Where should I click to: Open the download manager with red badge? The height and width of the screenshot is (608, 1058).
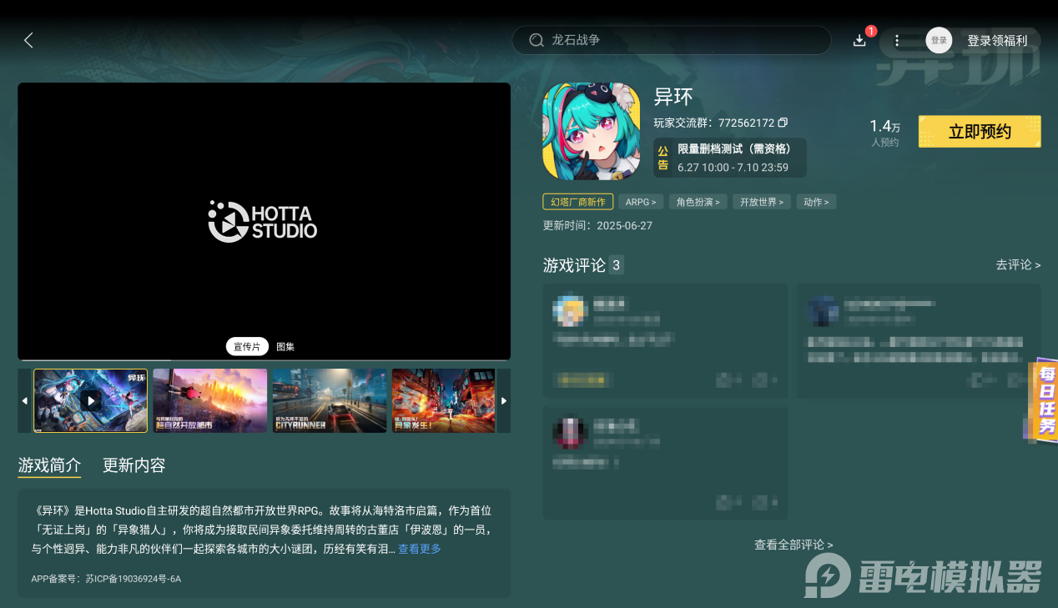[x=859, y=40]
